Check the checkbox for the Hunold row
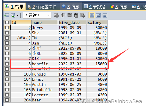 (7, 74)
